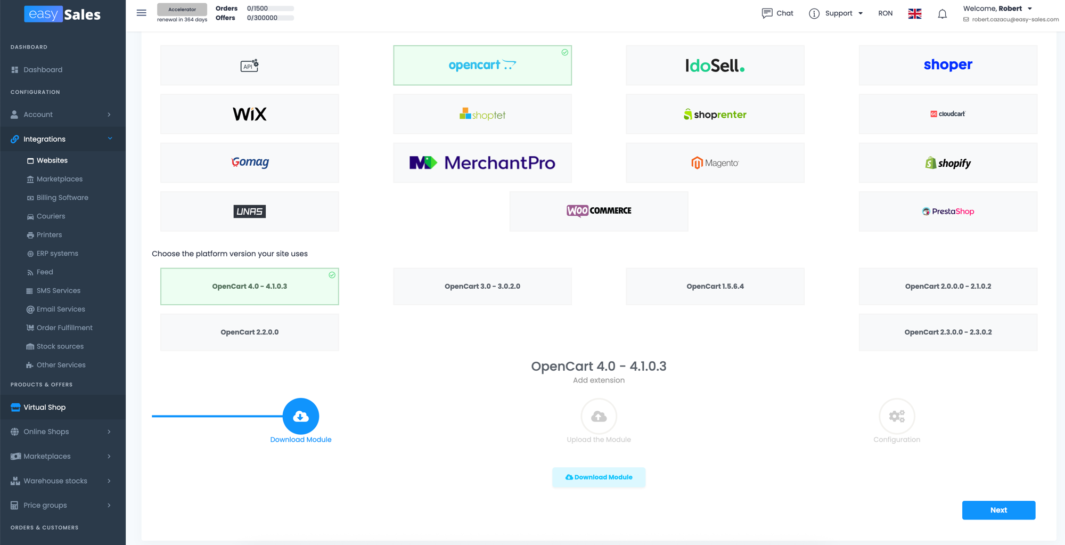
Task: Click the easySales logo
Action: tap(62, 14)
